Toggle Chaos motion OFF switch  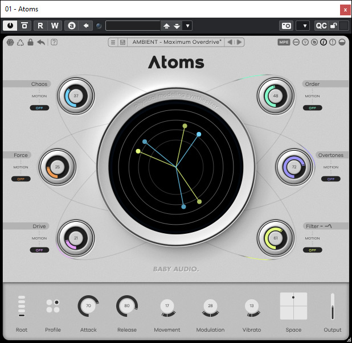tap(39, 108)
